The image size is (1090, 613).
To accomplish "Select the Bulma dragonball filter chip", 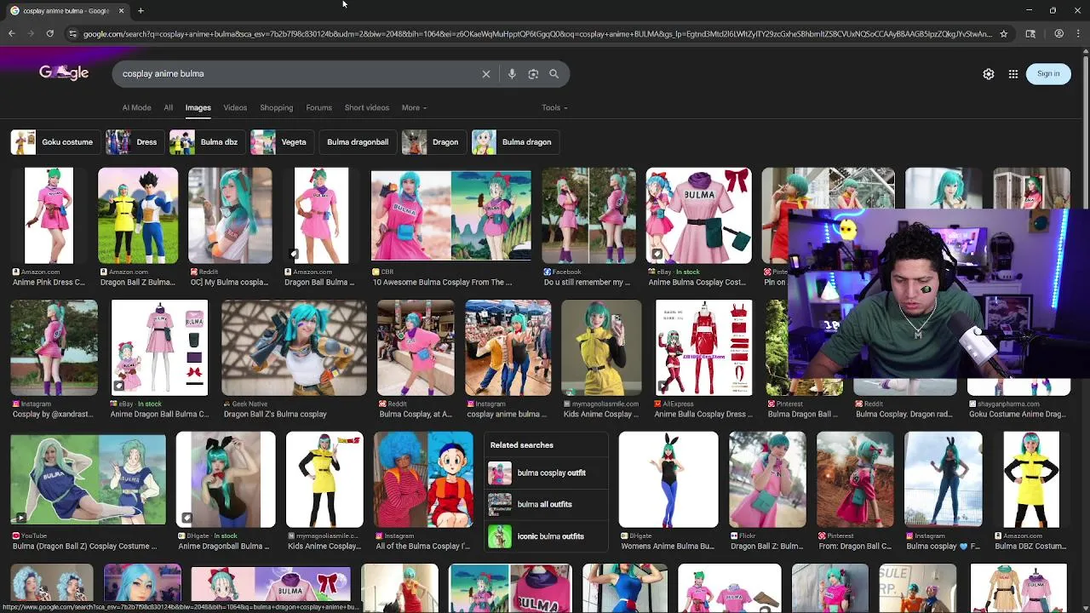I will 358,142.
